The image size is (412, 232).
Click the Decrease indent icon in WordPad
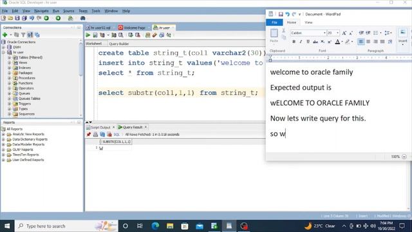point(361,33)
